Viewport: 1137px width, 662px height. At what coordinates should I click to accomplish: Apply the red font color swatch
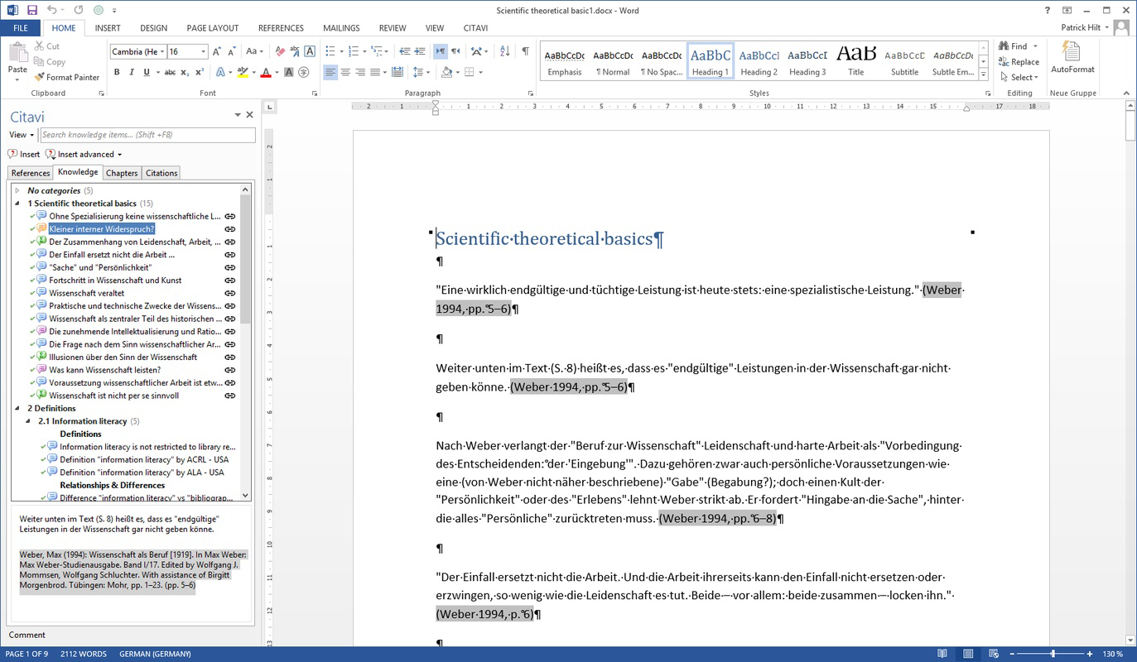coord(265,73)
